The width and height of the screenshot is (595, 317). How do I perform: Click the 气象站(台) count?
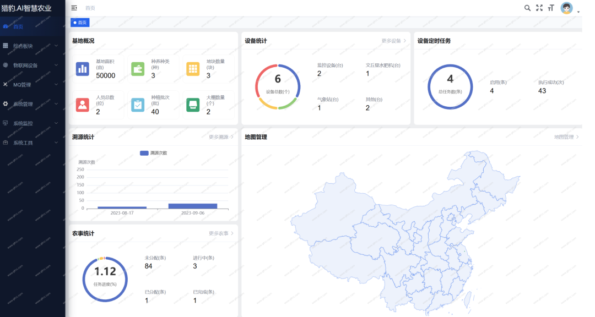click(x=319, y=108)
